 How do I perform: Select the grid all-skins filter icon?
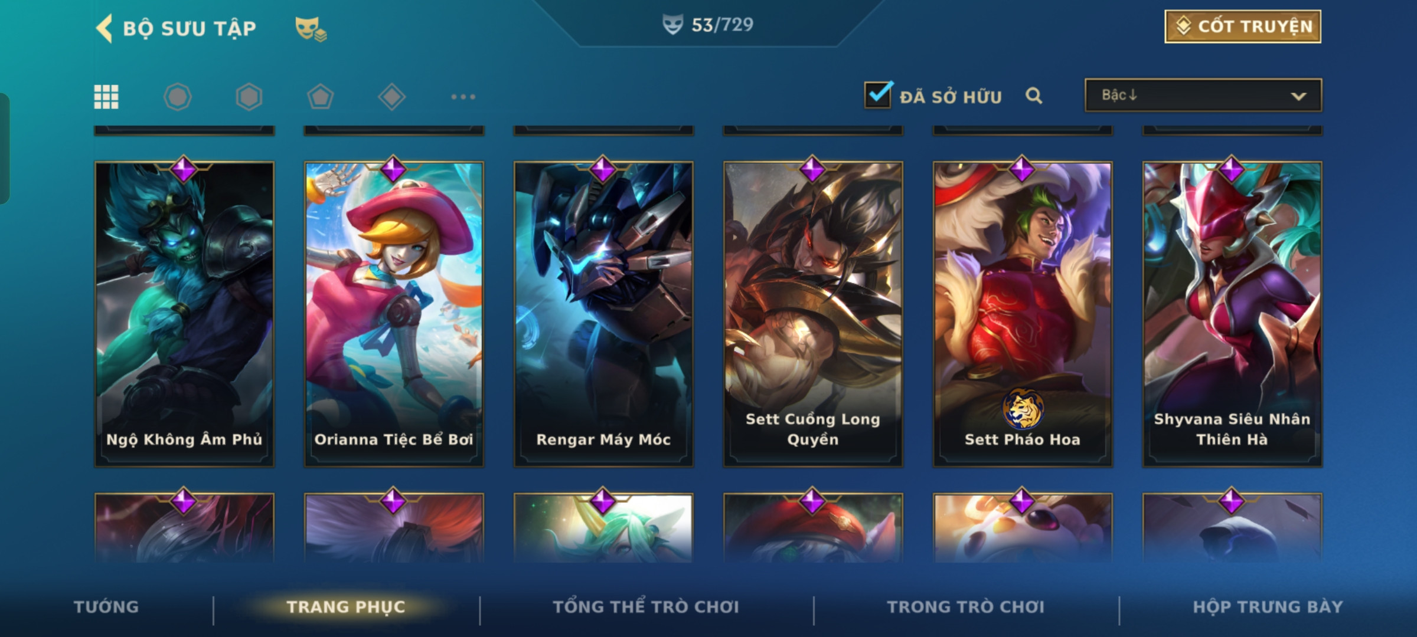106,97
